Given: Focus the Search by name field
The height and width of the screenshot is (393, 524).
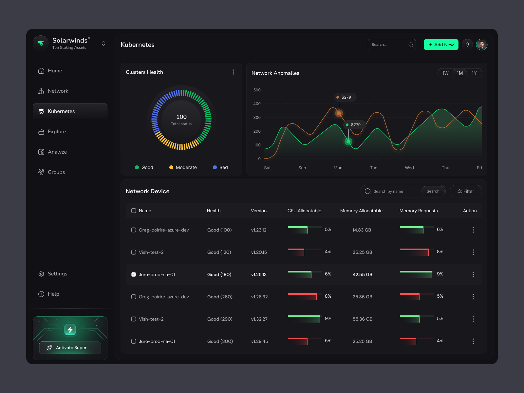Looking at the screenshot, I should pyautogui.click(x=403, y=191).
